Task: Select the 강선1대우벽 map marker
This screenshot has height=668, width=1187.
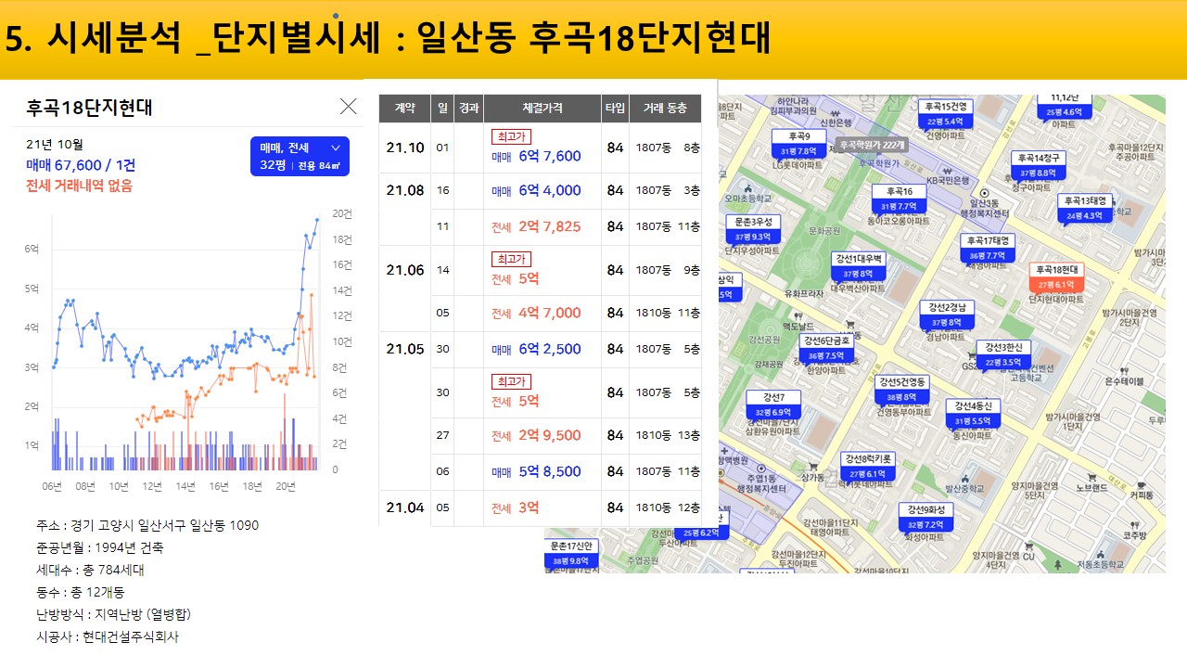Action: pos(859,266)
